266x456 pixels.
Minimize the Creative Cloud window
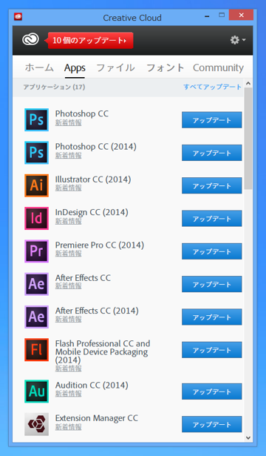point(207,16)
